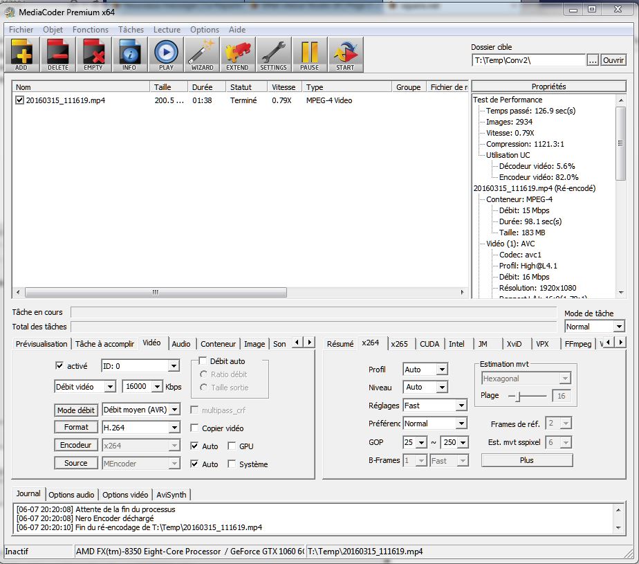Uncheck file 20160315_111619.mp4 checkbox
The height and width of the screenshot is (564, 639).
[19, 100]
